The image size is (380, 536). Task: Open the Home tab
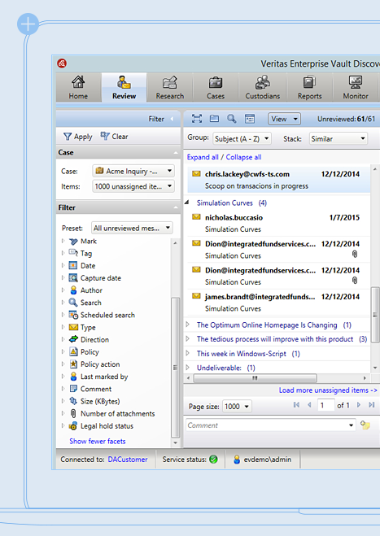[x=78, y=88]
